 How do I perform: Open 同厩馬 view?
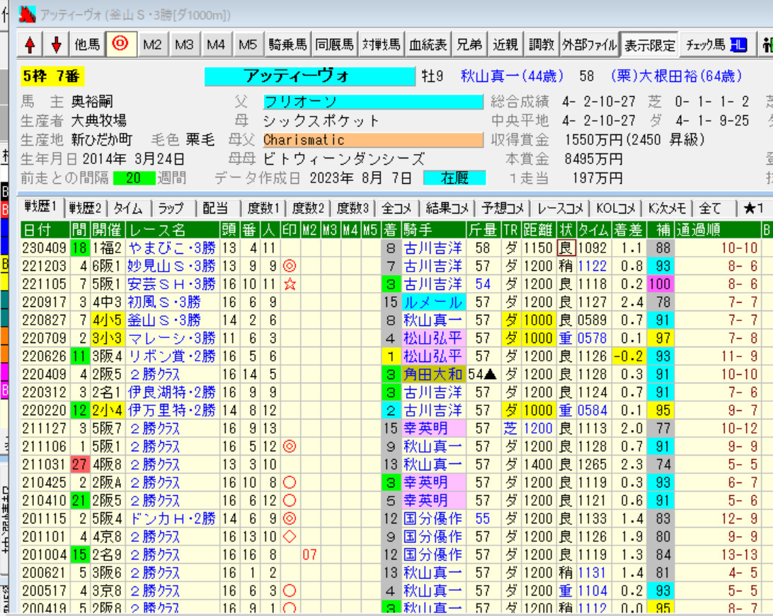(x=335, y=45)
